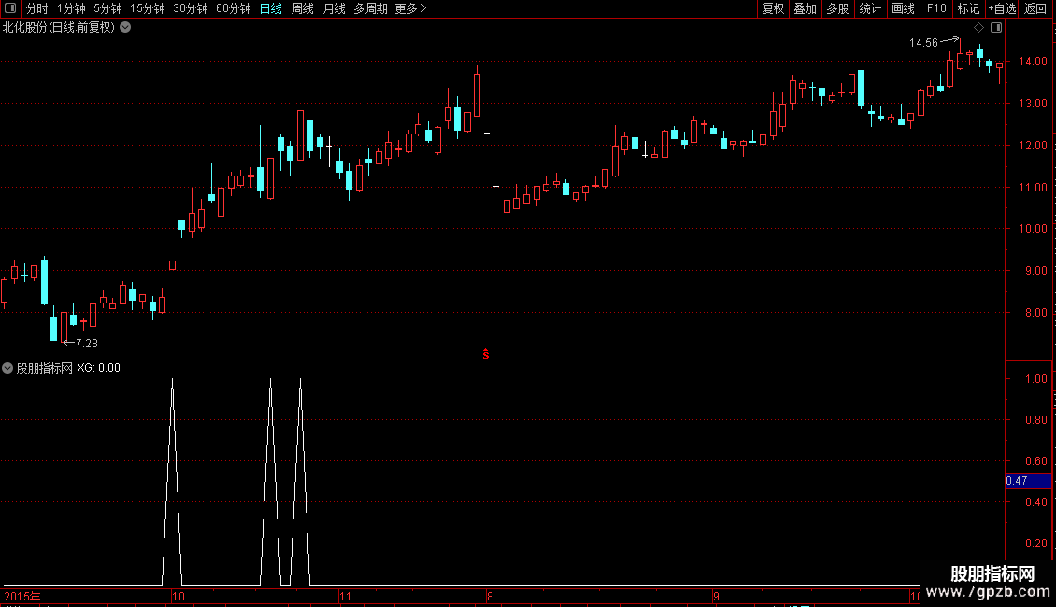This screenshot has height=607, width=1056.
Task: Open 多周期 multi-period view
Action: pos(370,8)
